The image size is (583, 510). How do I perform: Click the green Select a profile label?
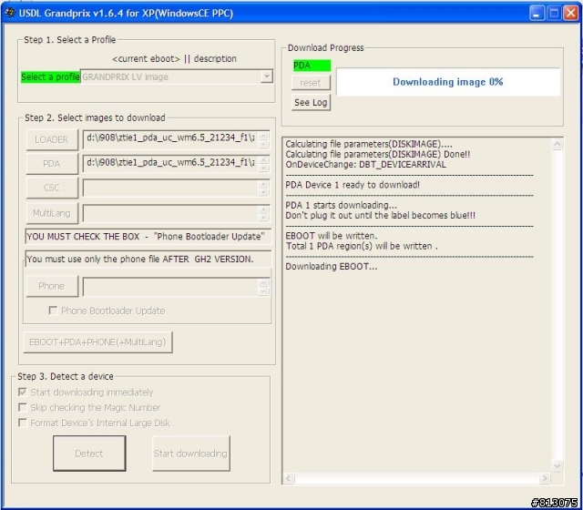click(51, 76)
